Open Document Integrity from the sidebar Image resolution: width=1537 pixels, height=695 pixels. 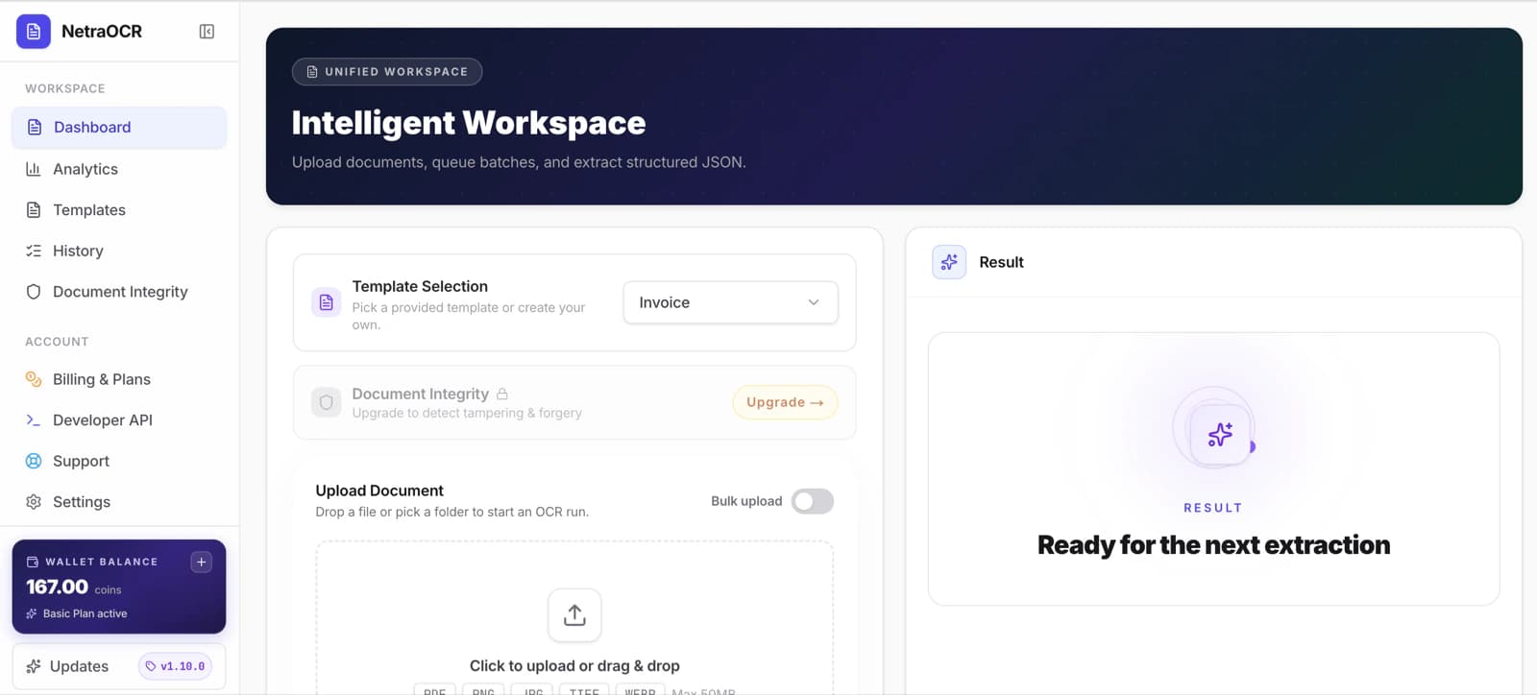[x=119, y=292]
